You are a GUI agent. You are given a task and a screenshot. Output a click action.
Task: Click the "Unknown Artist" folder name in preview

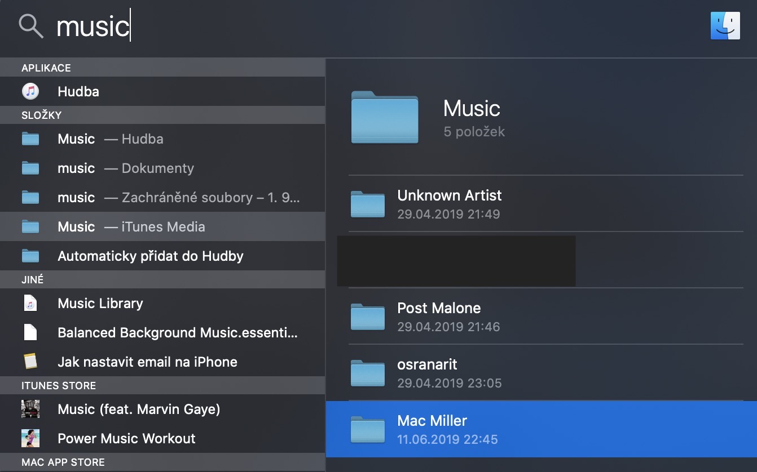click(x=450, y=195)
